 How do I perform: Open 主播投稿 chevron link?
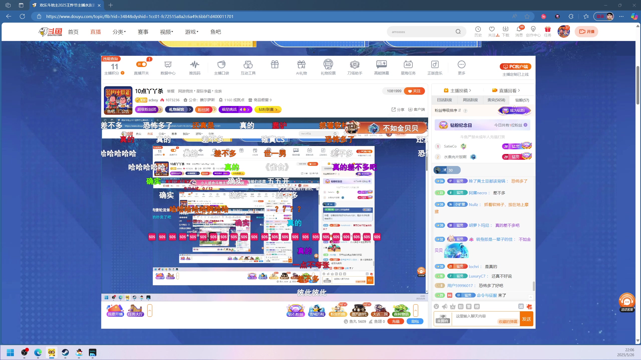[x=457, y=90]
